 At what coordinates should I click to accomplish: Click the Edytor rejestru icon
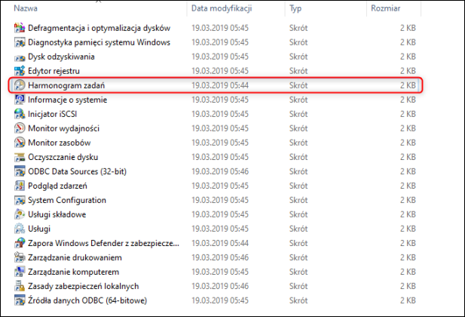point(20,71)
